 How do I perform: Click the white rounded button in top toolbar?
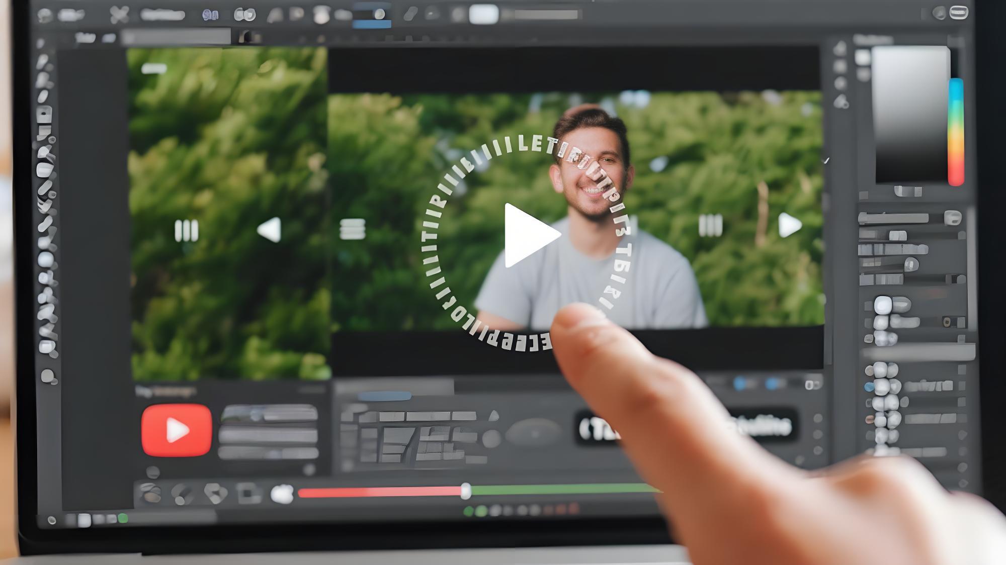pyautogui.click(x=483, y=14)
